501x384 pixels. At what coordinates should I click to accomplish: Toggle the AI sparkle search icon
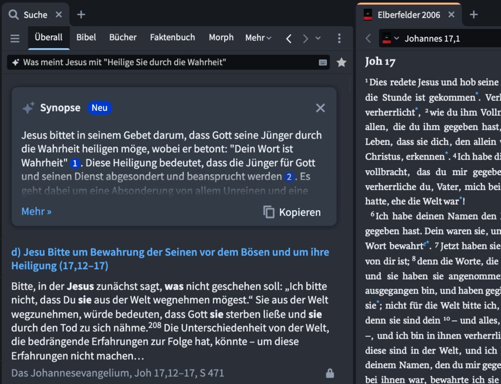point(16,62)
